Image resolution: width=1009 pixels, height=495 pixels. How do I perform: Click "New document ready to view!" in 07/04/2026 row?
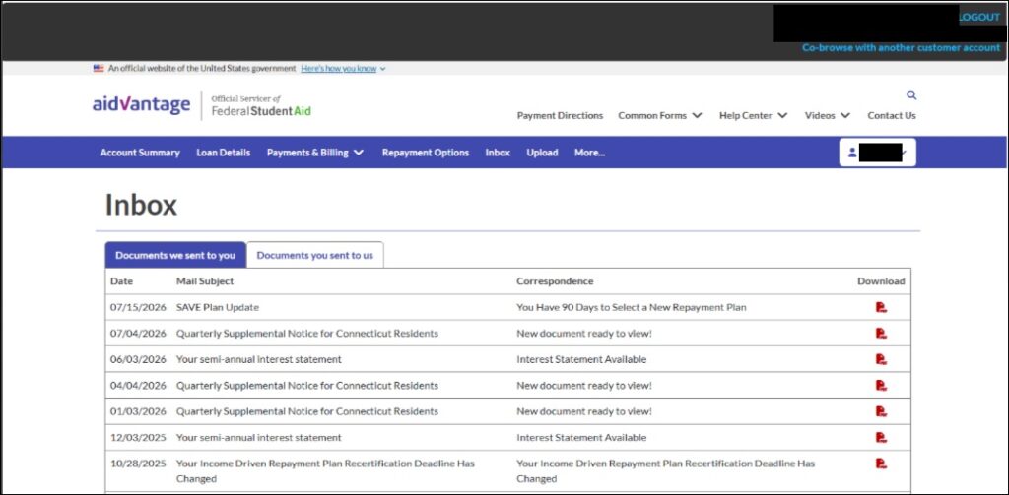tap(584, 333)
